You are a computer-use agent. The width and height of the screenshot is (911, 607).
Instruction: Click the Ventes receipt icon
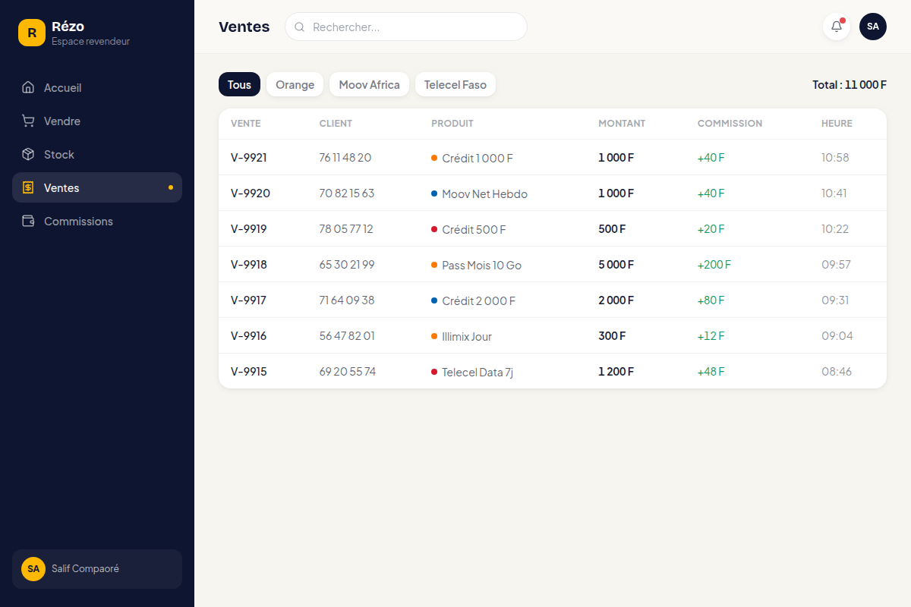28,187
